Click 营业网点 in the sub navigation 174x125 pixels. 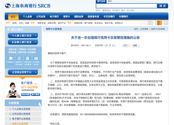(x=98, y=23)
